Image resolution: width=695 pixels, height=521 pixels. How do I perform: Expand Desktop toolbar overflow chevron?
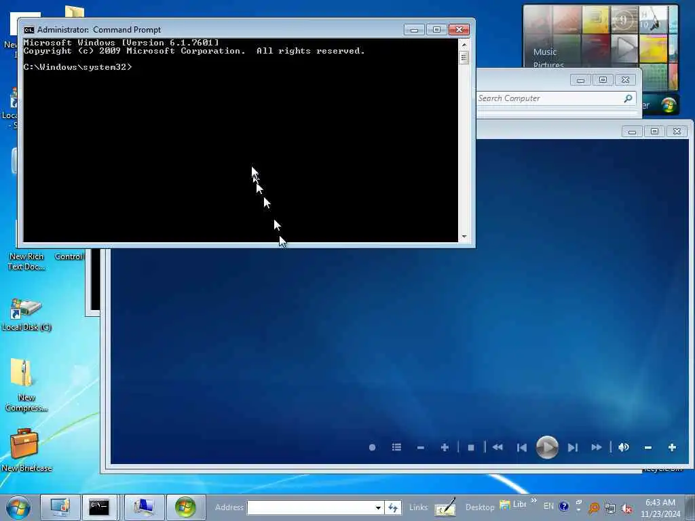533,501
